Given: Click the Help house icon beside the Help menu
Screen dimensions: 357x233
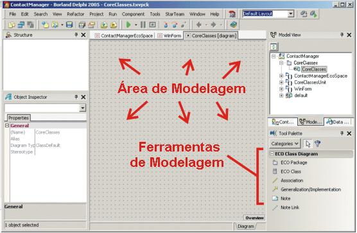Looking at the screenshot, I should click(232, 14).
